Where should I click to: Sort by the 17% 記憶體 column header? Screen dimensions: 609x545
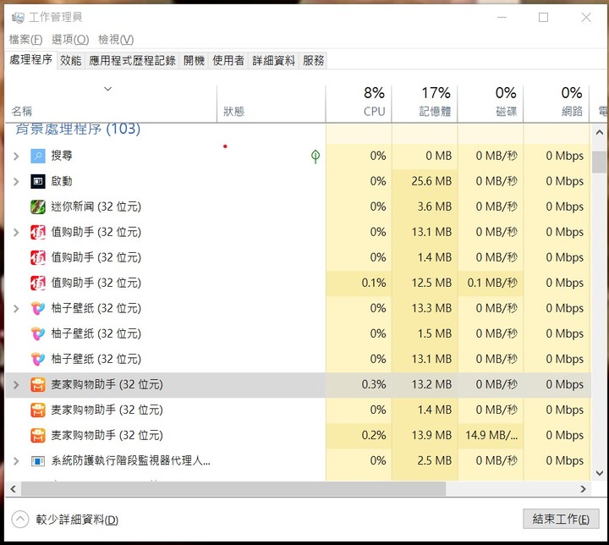click(425, 103)
